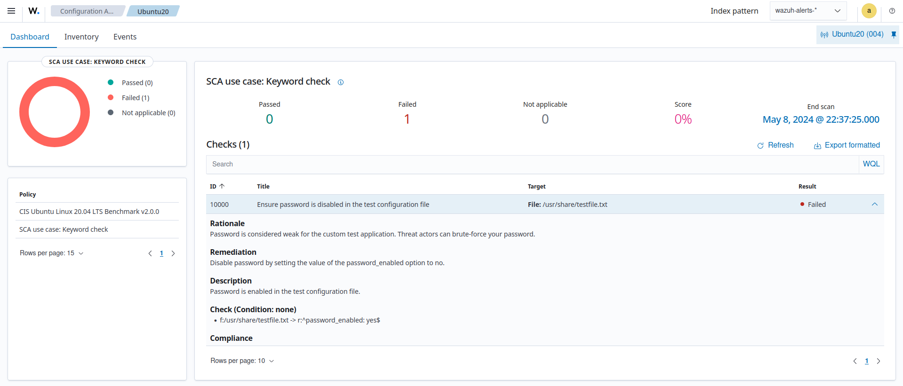Click Export formatted link
Image resolution: width=903 pixels, height=386 pixels.
coord(847,145)
